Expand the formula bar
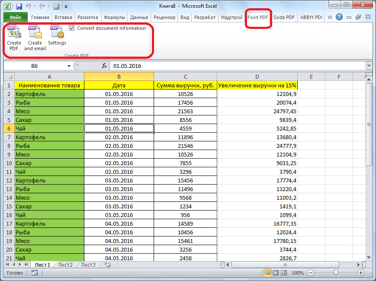This screenshot has width=376, height=281. pyautogui.click(x=369, y=66)
